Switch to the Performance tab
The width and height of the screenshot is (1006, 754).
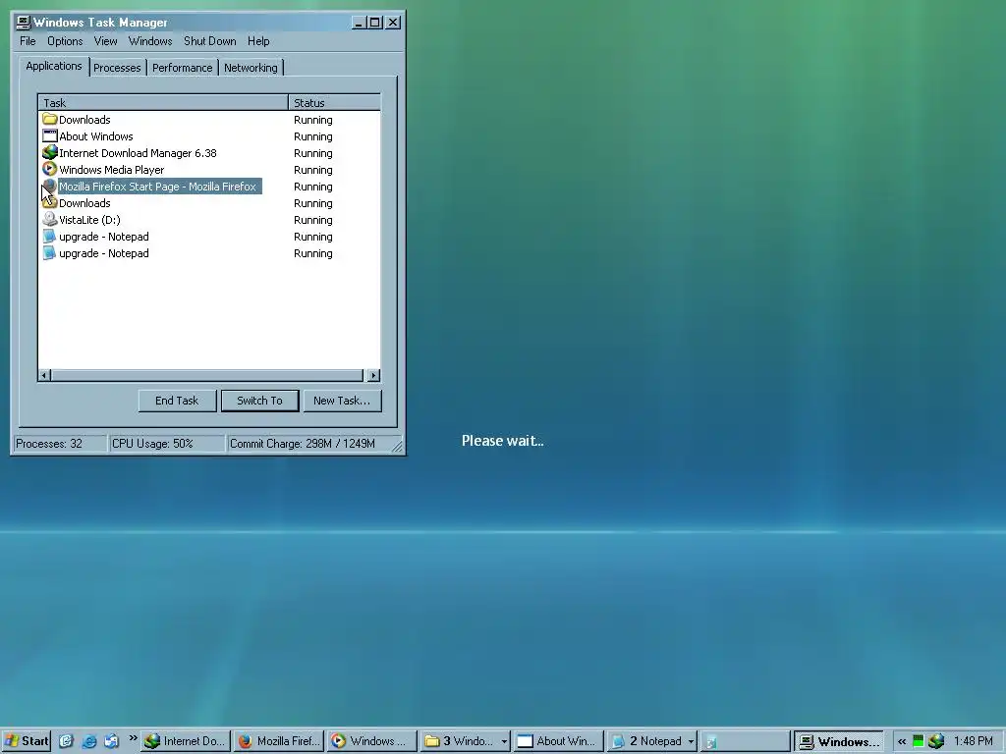(182, 68)
